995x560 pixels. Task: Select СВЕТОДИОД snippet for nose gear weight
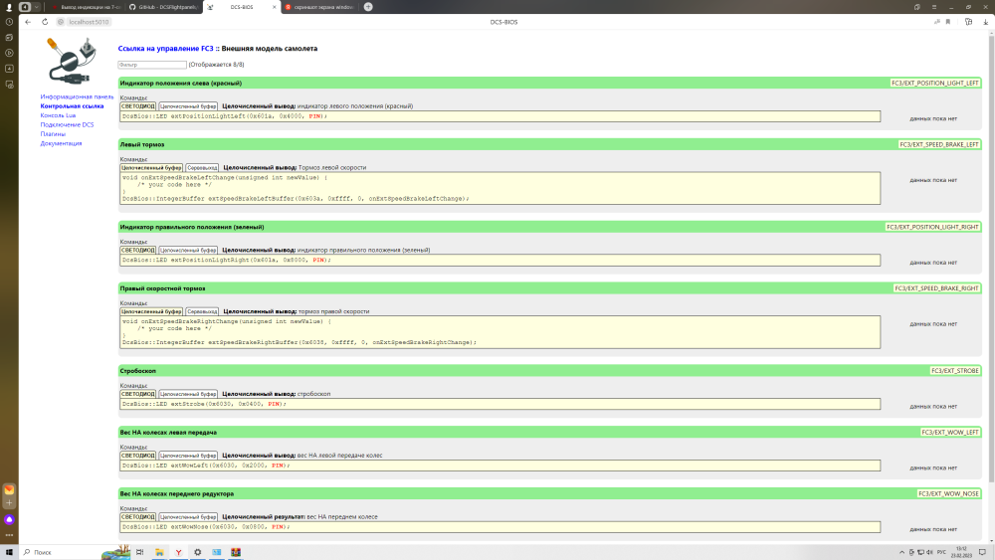[x=137, y=517]
